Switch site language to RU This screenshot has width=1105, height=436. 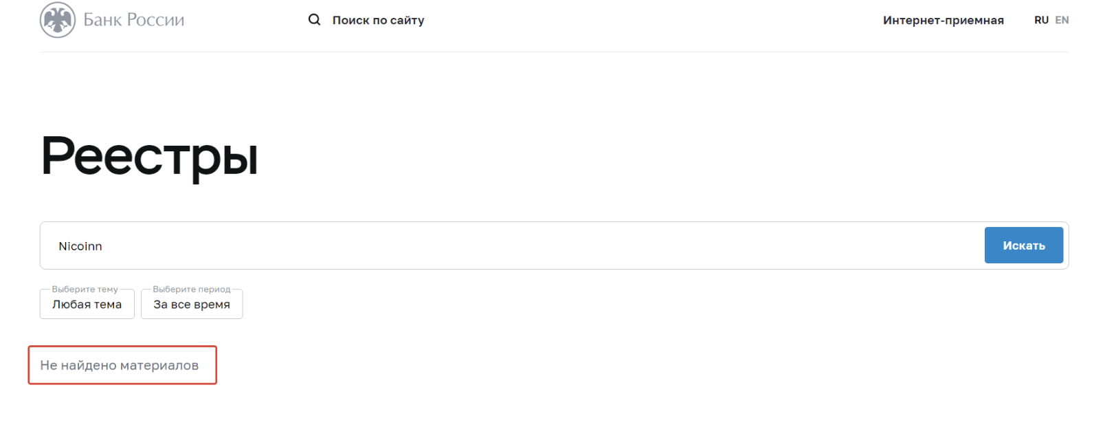[x=1041, y=20]
